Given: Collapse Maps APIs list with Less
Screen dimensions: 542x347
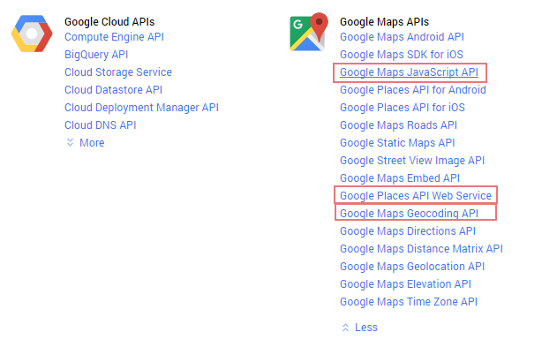Looking at the screenshot, I should pyautogui.click(x=359, y=328).
